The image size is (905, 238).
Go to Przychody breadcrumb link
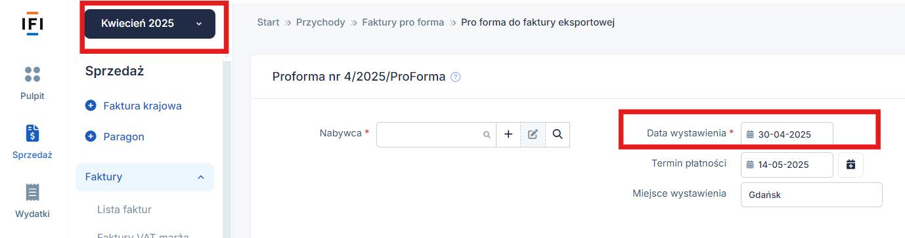point(320,22)
